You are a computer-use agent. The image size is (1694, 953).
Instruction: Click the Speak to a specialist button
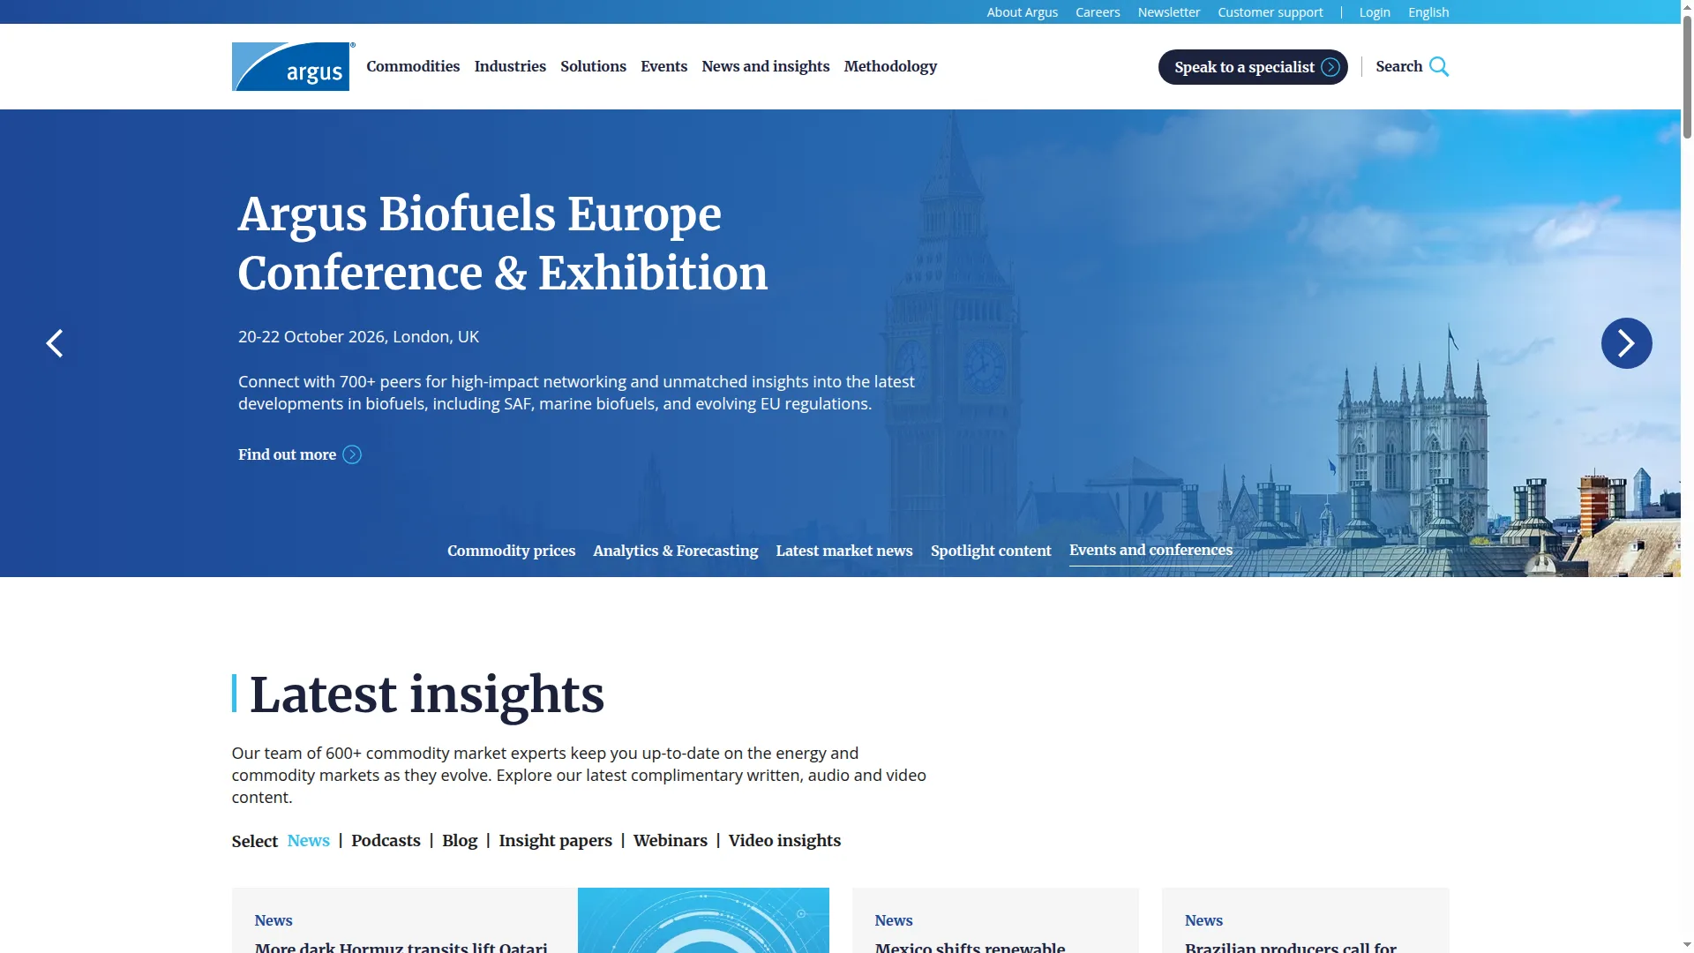coord(1253,67)
